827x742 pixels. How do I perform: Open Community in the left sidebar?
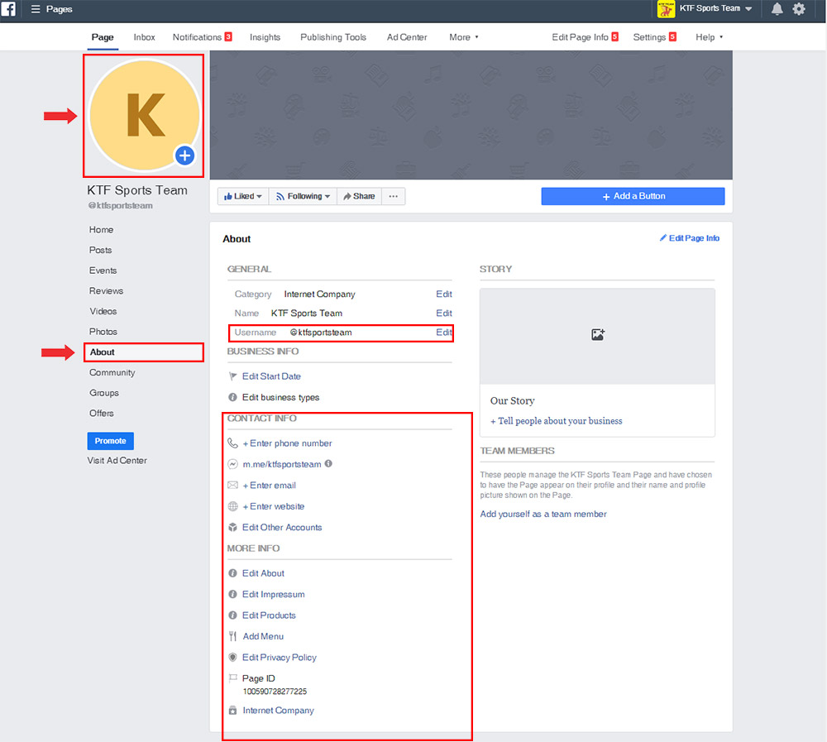click(112, 372)
